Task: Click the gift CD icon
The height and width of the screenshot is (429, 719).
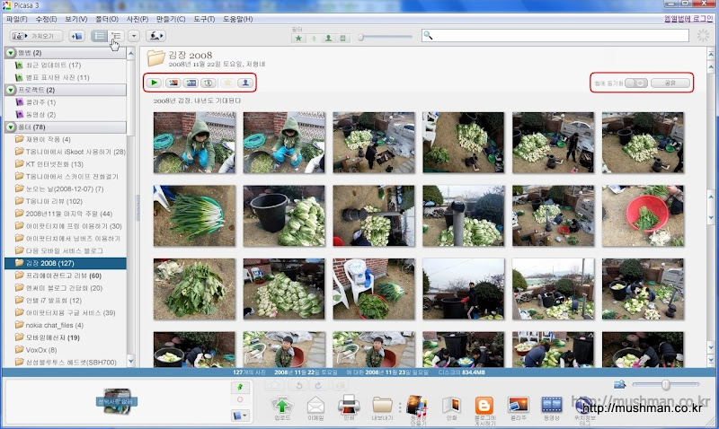Action: (x=209, y=83)
